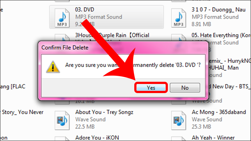Click the MP3 icon of 03. DVD
The width and height of the screenshot is (251, 141).
click(62, 18)
